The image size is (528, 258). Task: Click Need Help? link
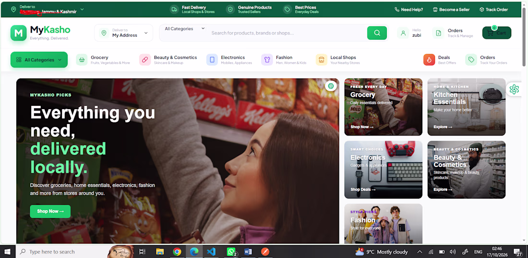tap(409, 10)
